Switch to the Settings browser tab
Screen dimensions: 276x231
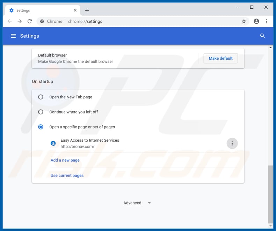38,10
